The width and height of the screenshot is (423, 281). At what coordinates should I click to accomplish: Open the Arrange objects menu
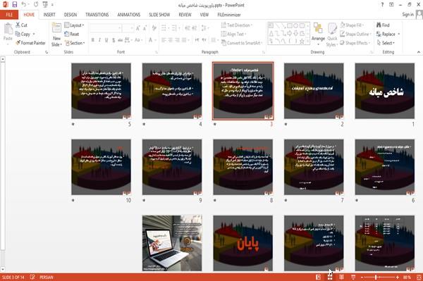coord(318,35)
